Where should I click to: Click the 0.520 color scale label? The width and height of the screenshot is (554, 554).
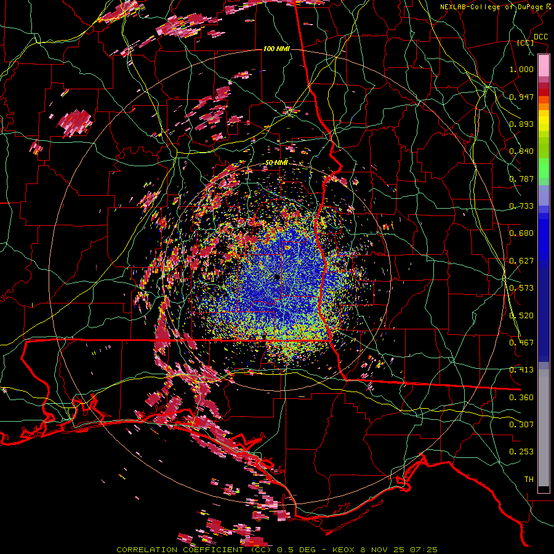(x=521, y=316)
